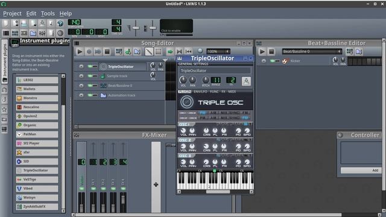This screenshot has height=217, width=386.
Task: Add beat/bassline in Beat+Bassline Editor
Action: pyautogui.click(x=350, y=51)
